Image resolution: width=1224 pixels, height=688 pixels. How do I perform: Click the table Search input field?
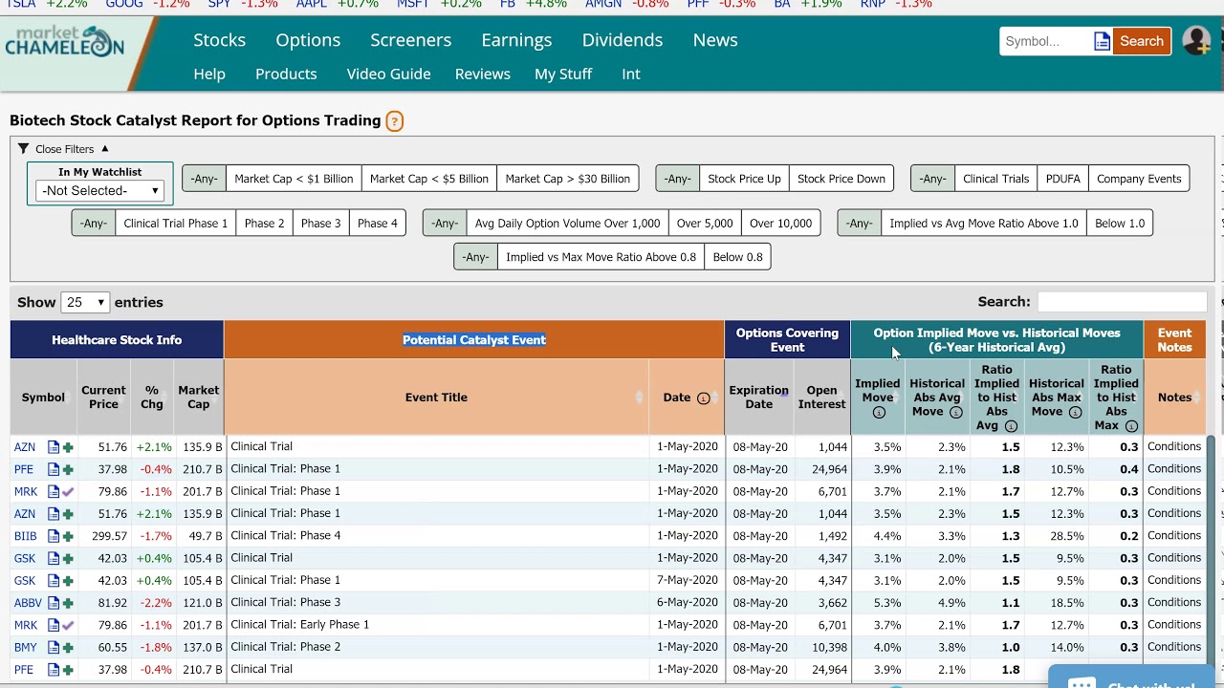pos(1122,302)
